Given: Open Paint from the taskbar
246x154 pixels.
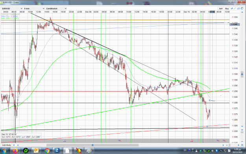Looking at the screenshot, I should [x=89, y=151].
